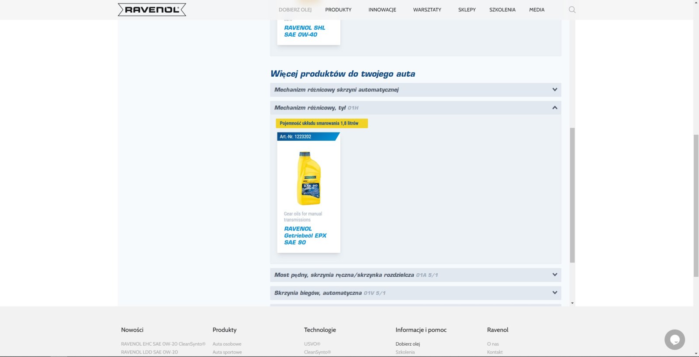This screenshot has width=699, height=357.
Task: Open the chat bubble widget
Action: (675, 340)
